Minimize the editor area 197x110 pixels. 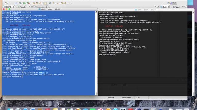pyautogui.click(x=155, y=6)
